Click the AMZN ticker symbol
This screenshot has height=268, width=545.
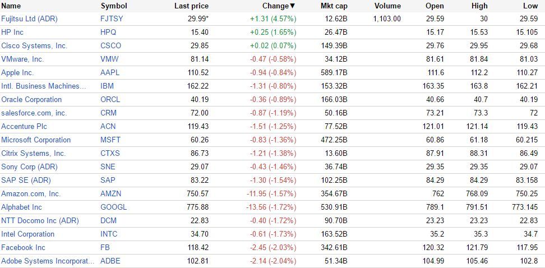tap(111, 193)
